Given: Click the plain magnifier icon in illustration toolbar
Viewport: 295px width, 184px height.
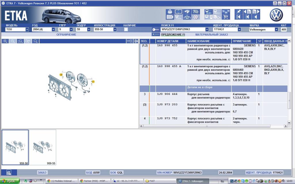Looking at the screenshot, I should tap(35, 41).
